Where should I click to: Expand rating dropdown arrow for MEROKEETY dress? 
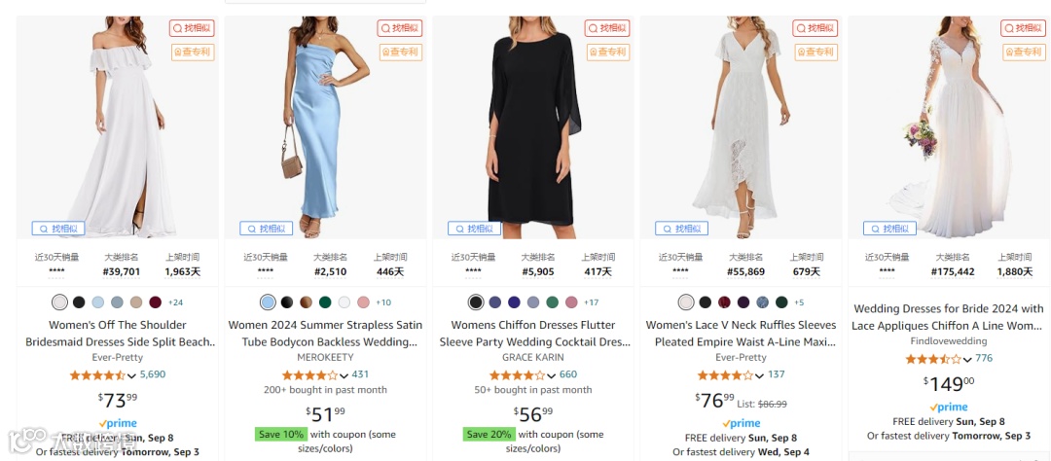click(x=344, y=375)
